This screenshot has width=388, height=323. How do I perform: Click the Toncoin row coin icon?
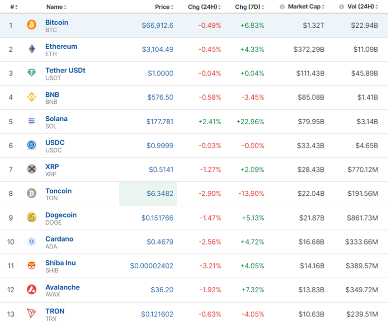(32, 193)
